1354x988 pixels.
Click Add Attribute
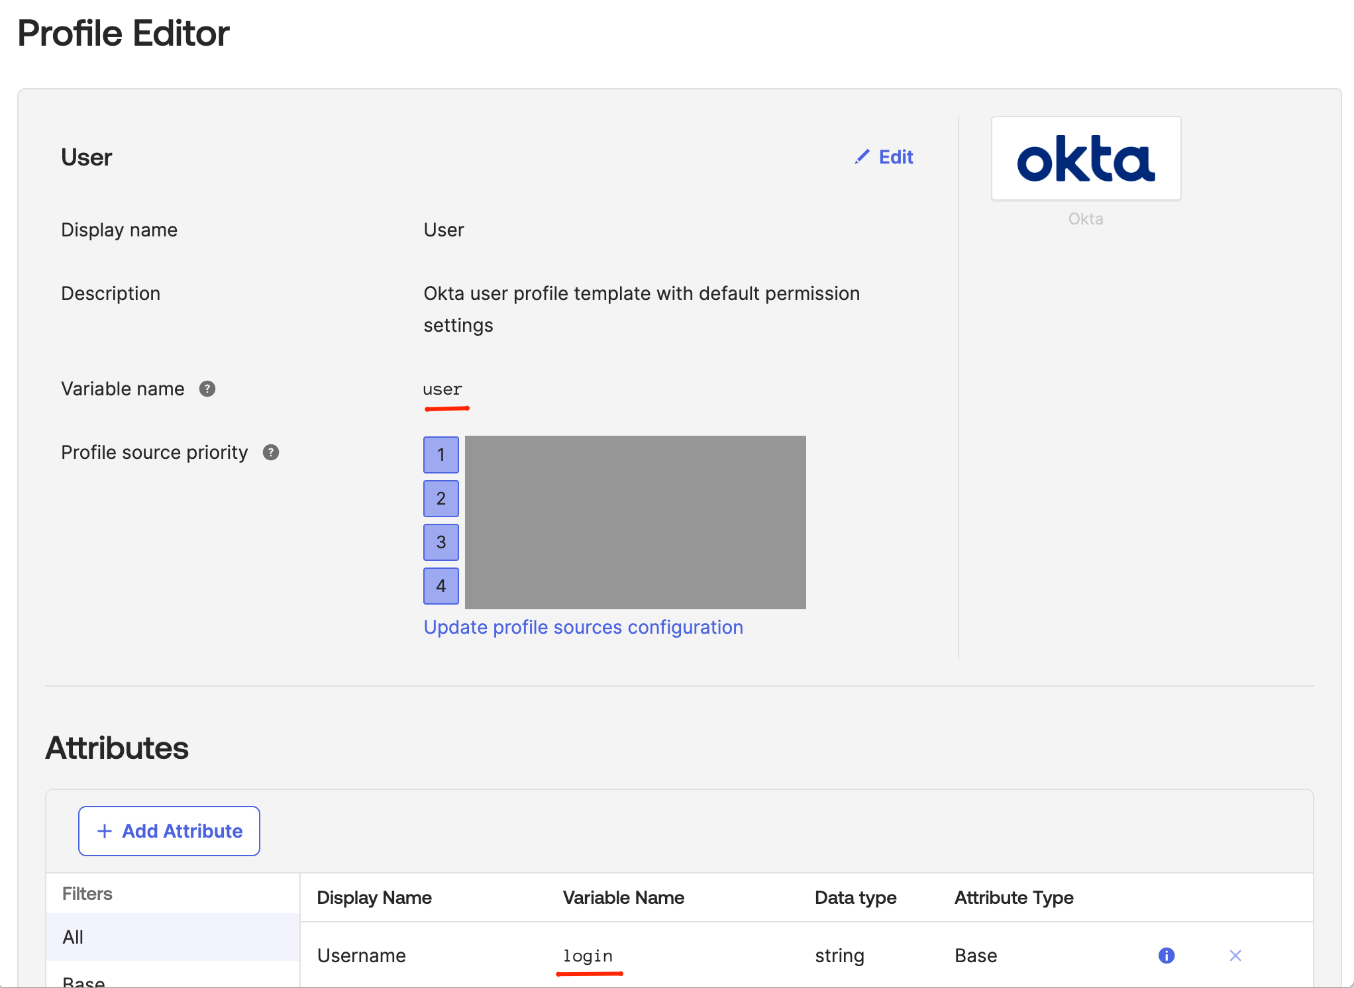(x=169, y=830)
